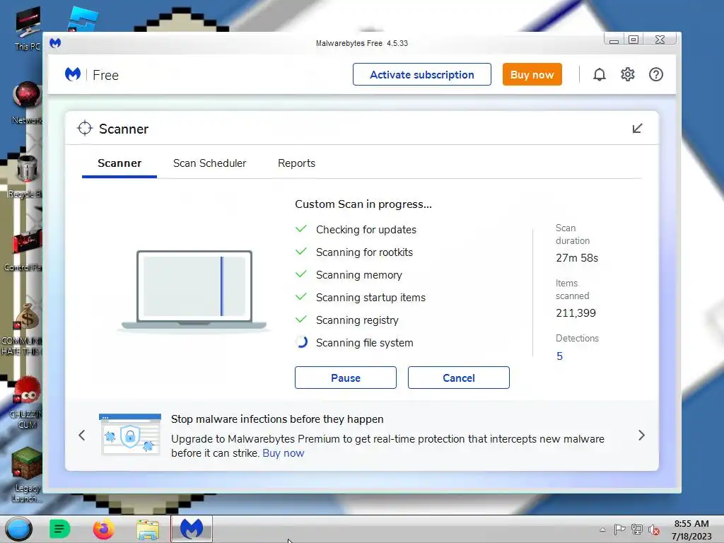Select the Recycle Bin desktop icon
The height and width of the screenshot is (543, 724).
click(26, 176)
